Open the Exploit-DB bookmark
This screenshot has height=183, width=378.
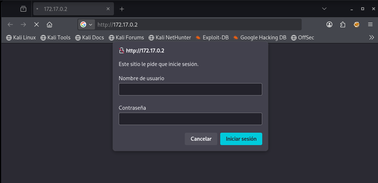pyautogui.click(x=212, y=37)
